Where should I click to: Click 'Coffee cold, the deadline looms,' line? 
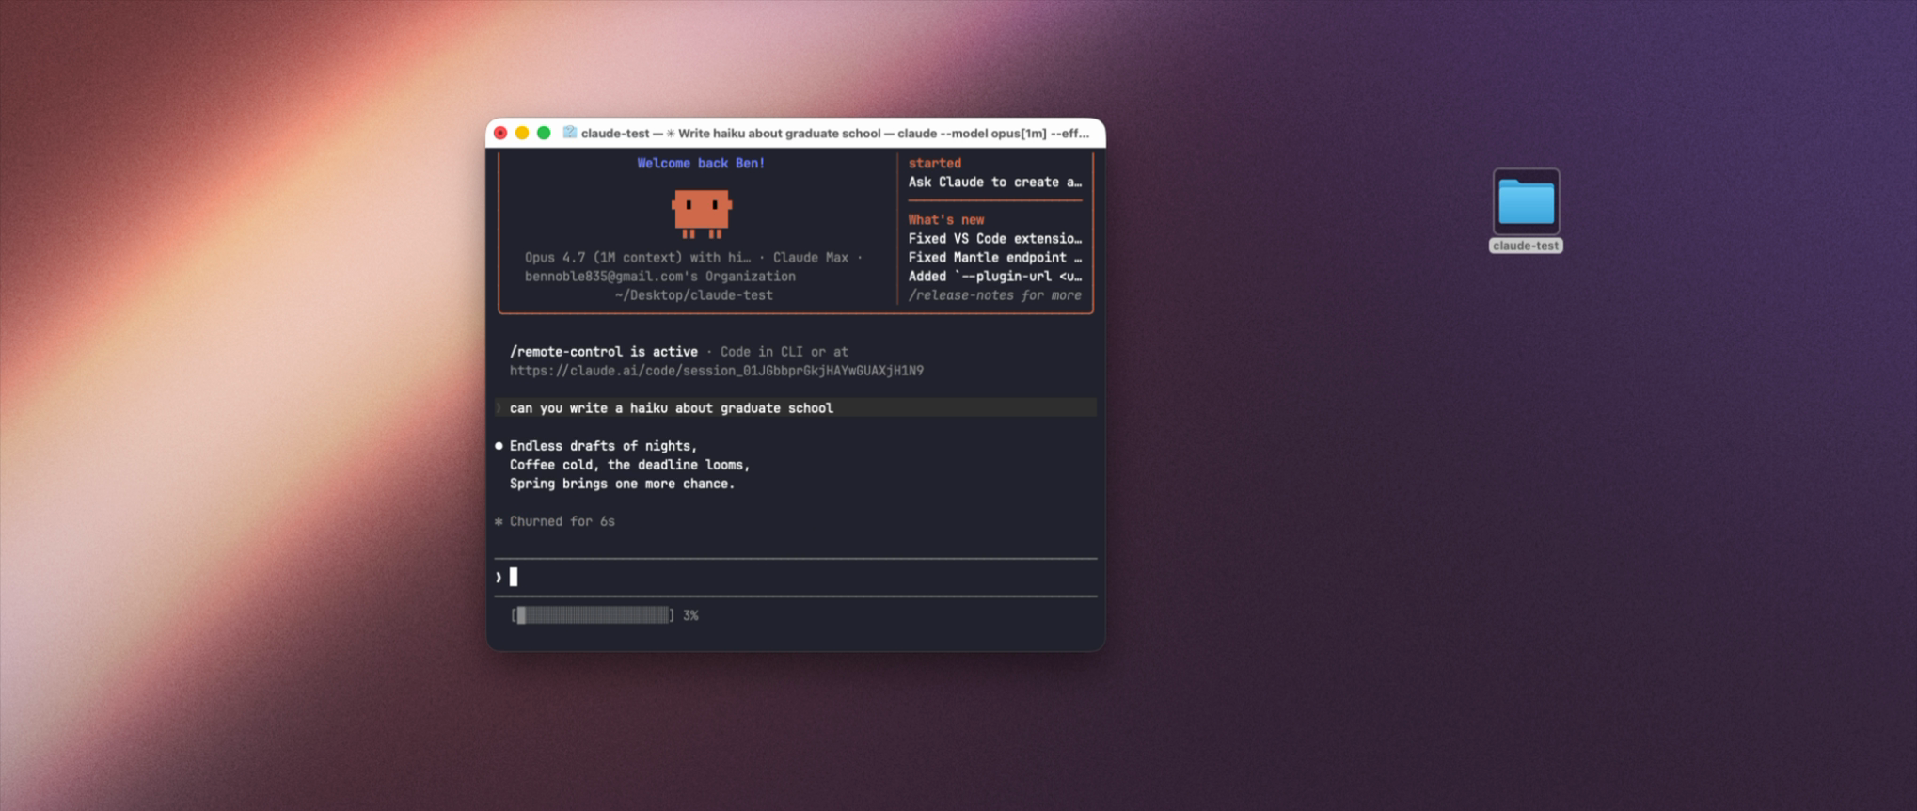[630, 465]
